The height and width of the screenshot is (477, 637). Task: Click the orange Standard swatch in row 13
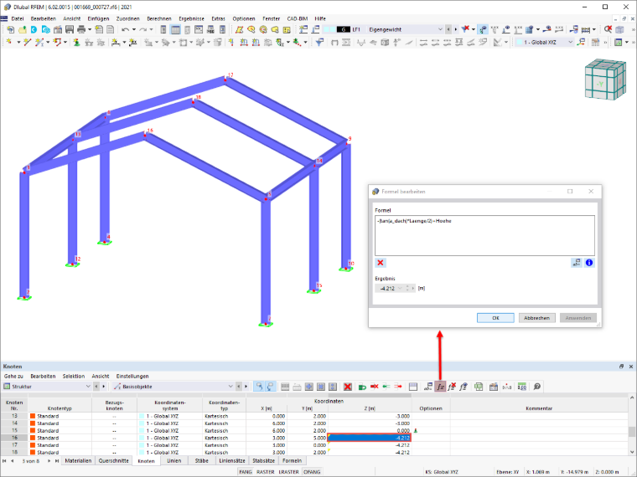click(33, 416)
